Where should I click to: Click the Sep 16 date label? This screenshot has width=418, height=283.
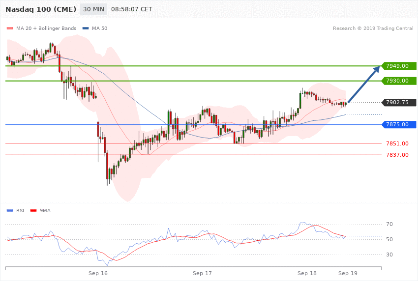coord(98,273)
